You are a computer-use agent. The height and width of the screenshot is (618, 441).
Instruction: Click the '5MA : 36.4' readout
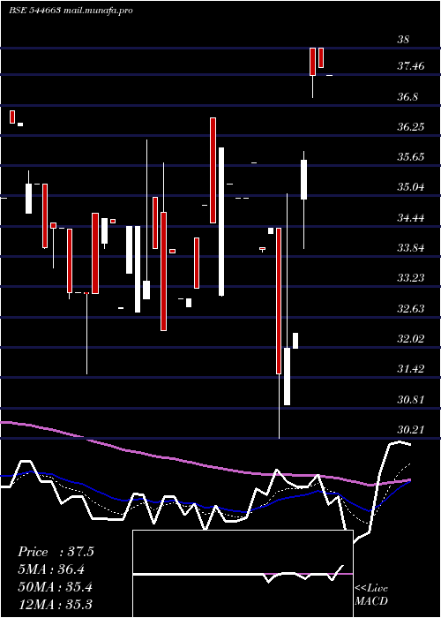pos(51,569)
